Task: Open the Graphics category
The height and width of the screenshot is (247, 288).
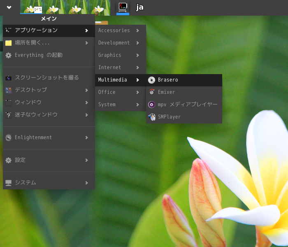Action: coord(121,55)
